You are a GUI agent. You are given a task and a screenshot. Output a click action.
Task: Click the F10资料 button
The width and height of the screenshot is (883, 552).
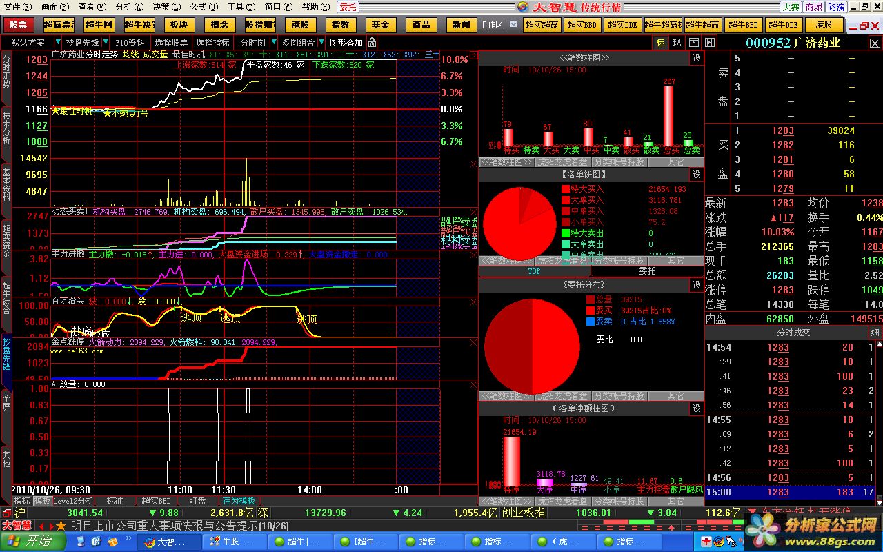pos(130,43)
